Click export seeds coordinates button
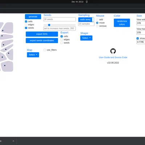Screen dimensions: 145x145 [42, 41]
